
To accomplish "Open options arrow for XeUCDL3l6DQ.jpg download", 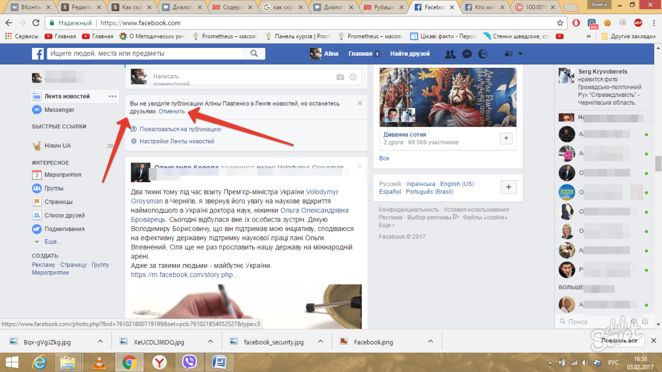I will tap(210, 341).
